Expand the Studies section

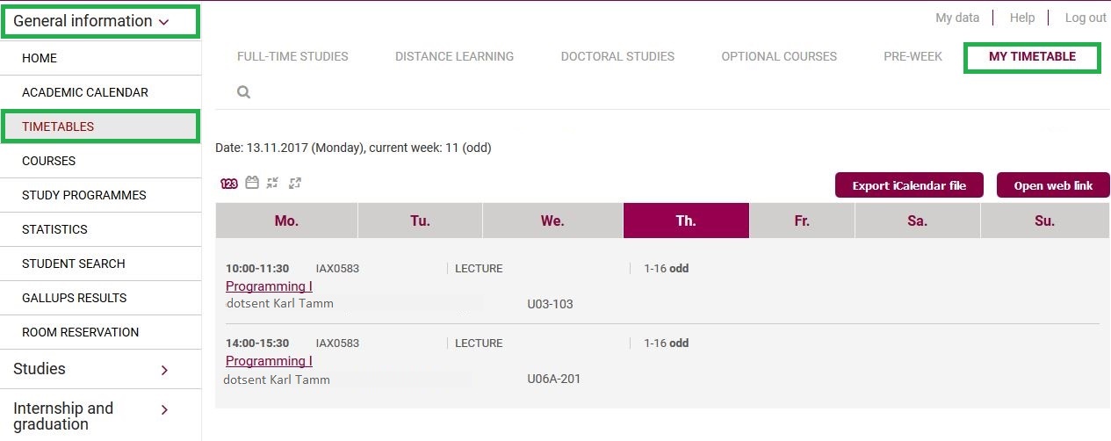click(100, 370)
